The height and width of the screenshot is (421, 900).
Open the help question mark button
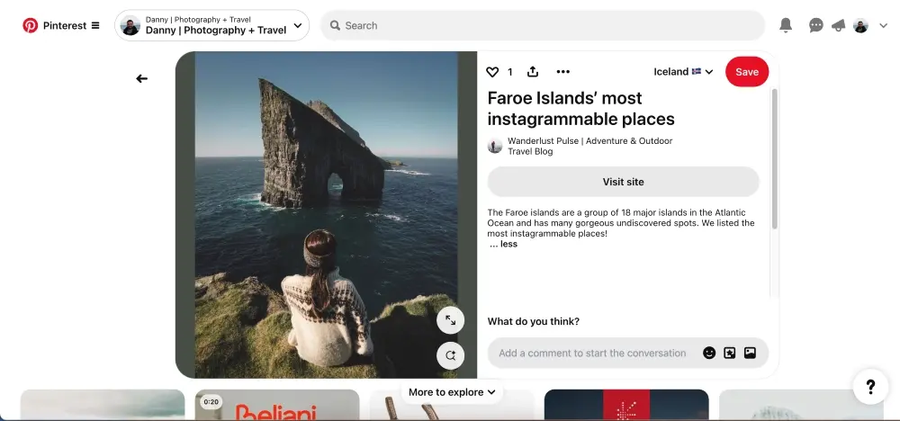pos(870,387)
